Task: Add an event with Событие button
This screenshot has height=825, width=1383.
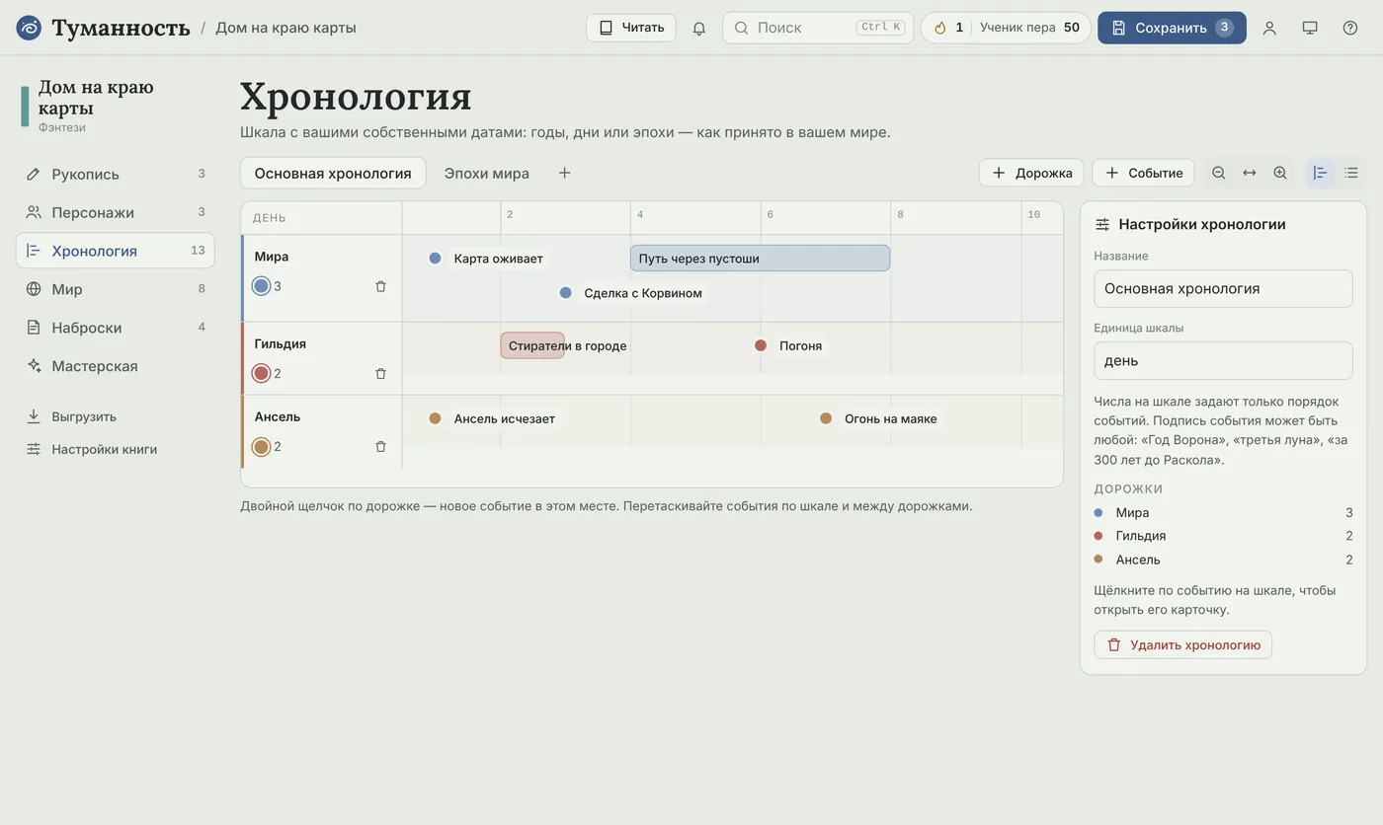Action: pos(1143,173)
